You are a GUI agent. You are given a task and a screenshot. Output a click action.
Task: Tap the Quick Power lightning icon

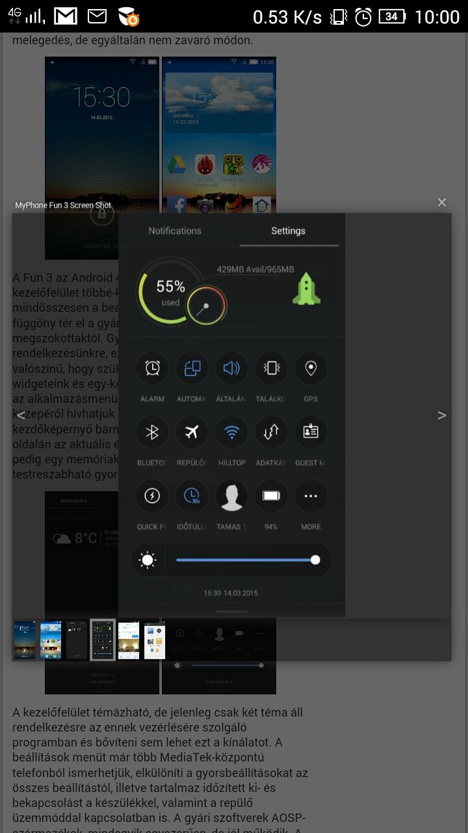152,496
